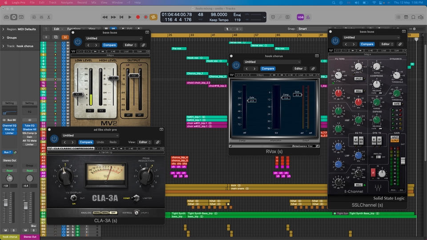Expand the Region: MIDI Defaults section
Viewport: 427px width, 240px height.
tap(3, 29)
